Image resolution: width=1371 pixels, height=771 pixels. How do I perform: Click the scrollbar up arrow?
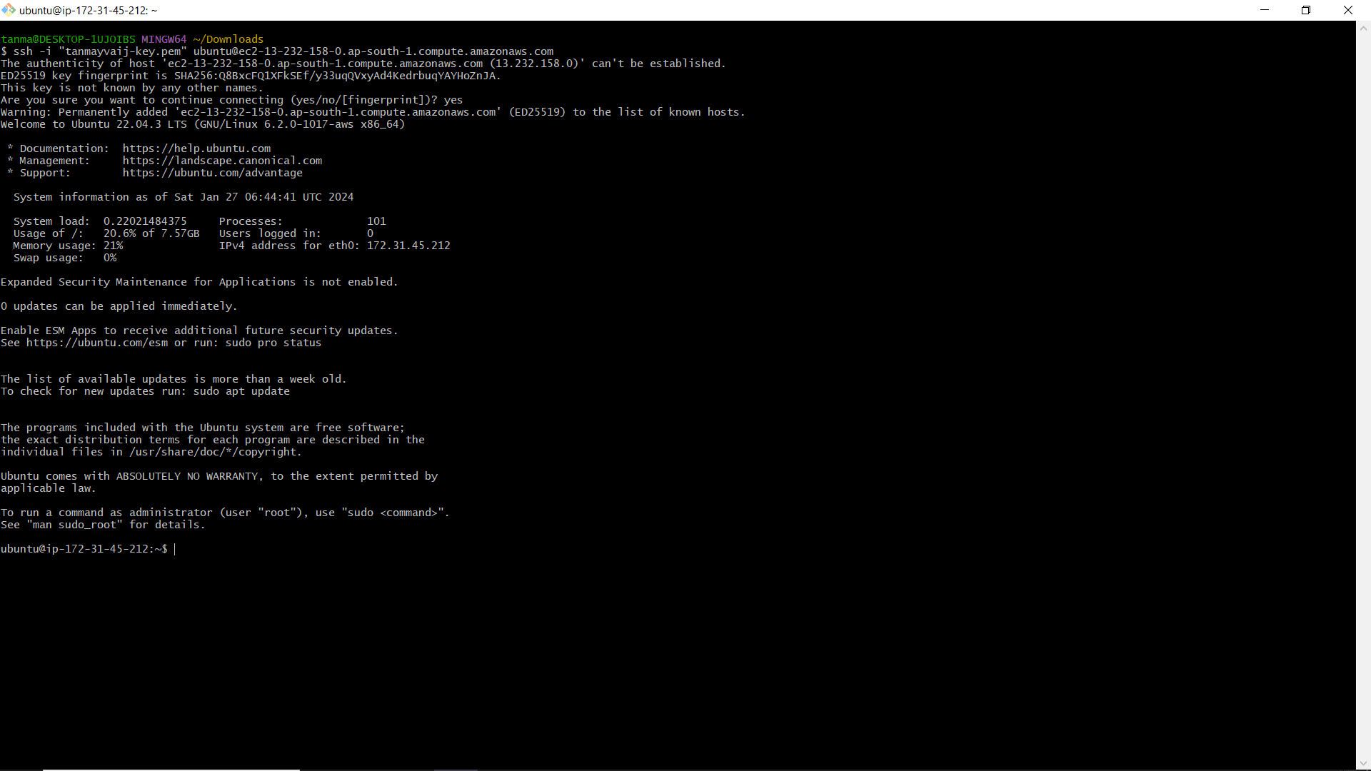tap(1363, 27)
